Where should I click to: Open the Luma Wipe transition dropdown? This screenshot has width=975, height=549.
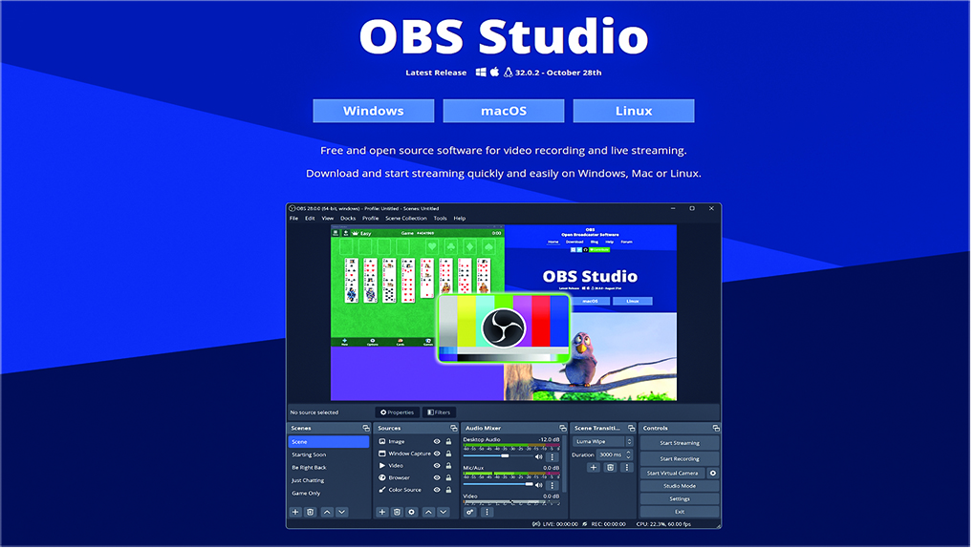(x=603, y=443)
